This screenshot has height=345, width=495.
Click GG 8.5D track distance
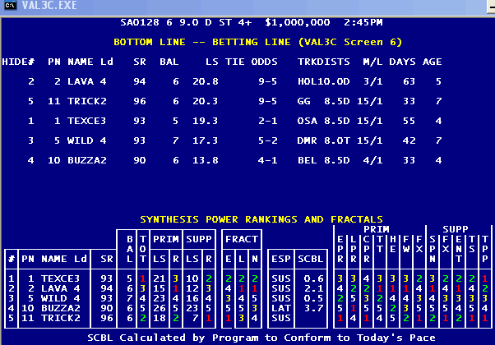[324, 101]
